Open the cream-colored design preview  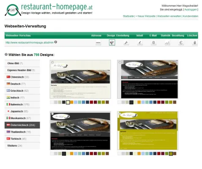tap(80, 79)
